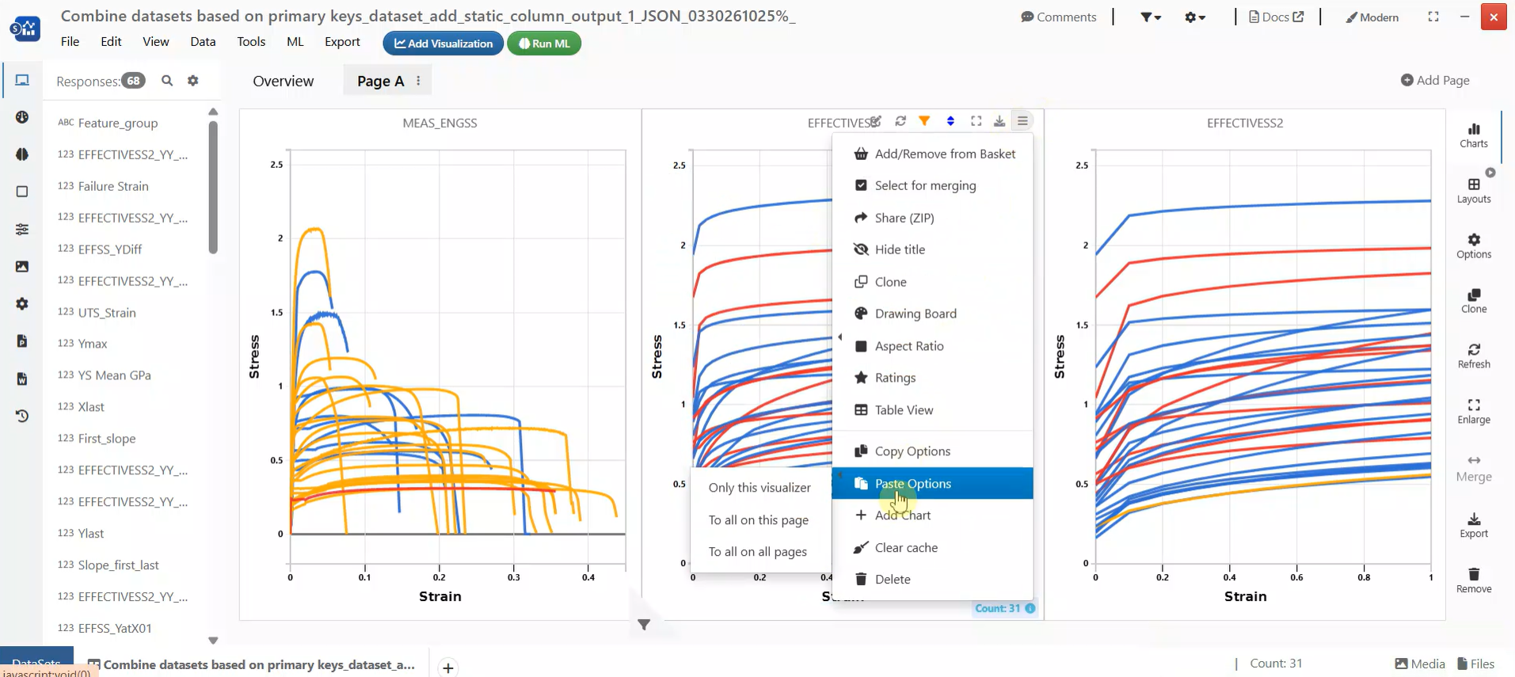This screenshot has width=1515, height=677.
Task: Open the Charts panel in right sidebar
Action: 1473,135
